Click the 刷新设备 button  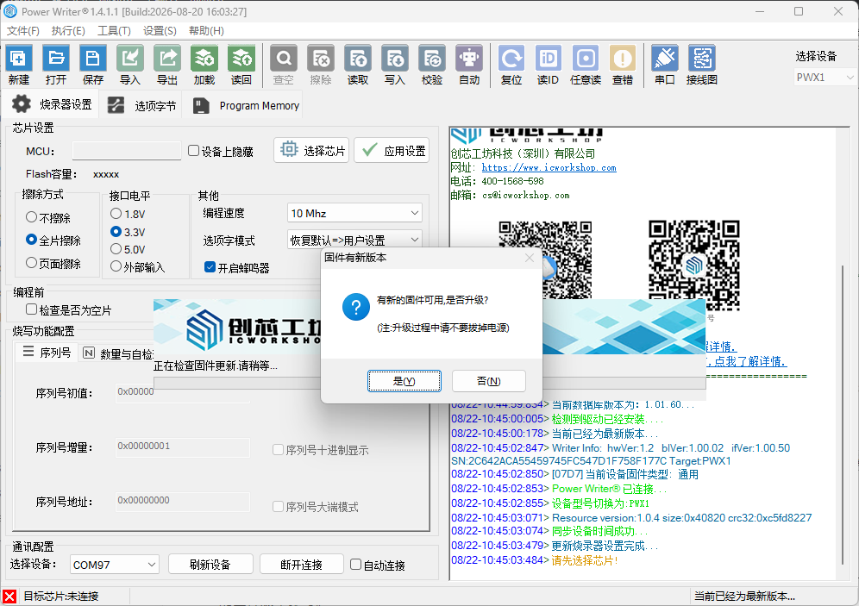pos(210,565)
